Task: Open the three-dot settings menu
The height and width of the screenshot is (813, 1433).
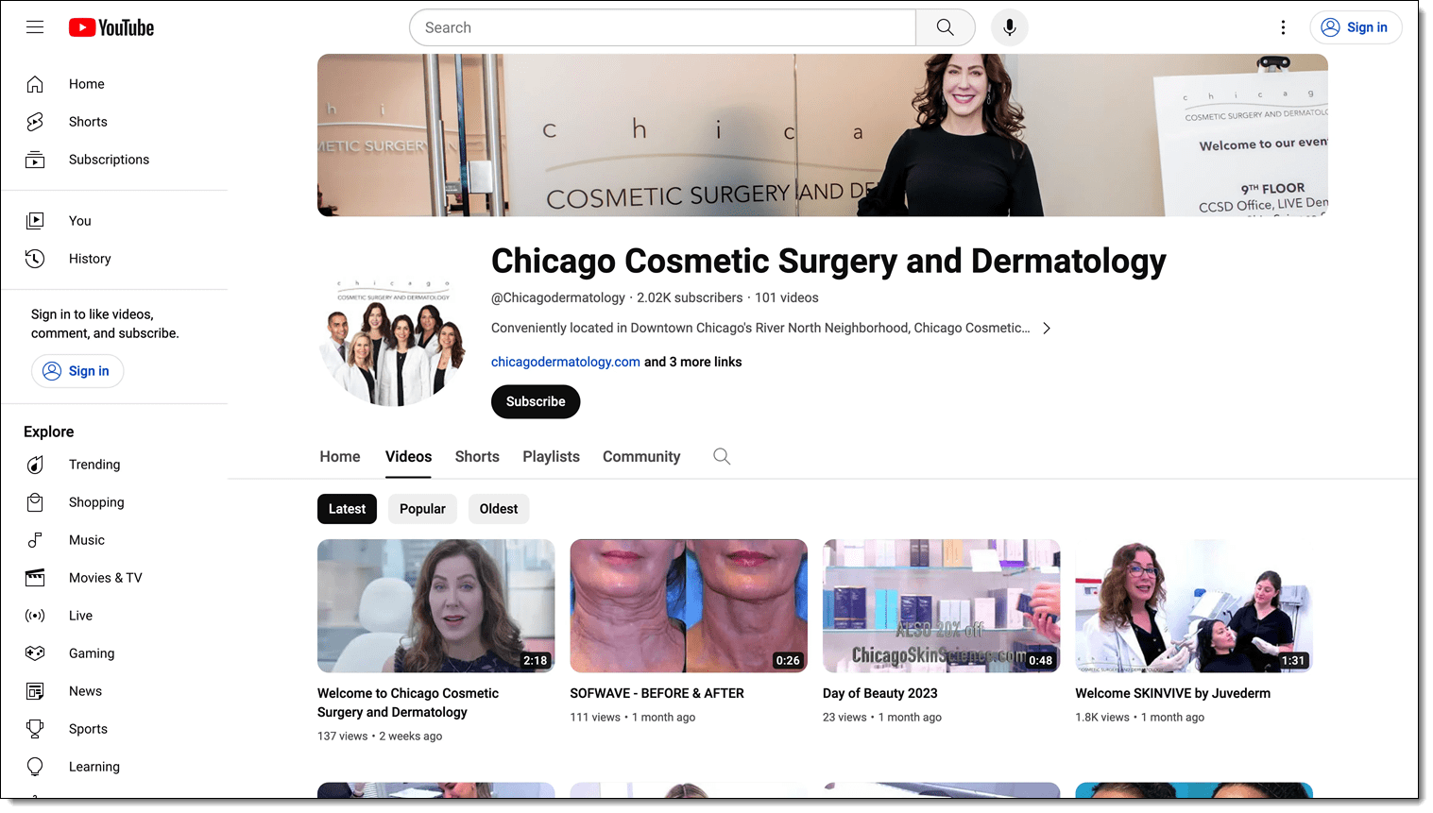Action: pyautogui.click(x=1283, y=27)
